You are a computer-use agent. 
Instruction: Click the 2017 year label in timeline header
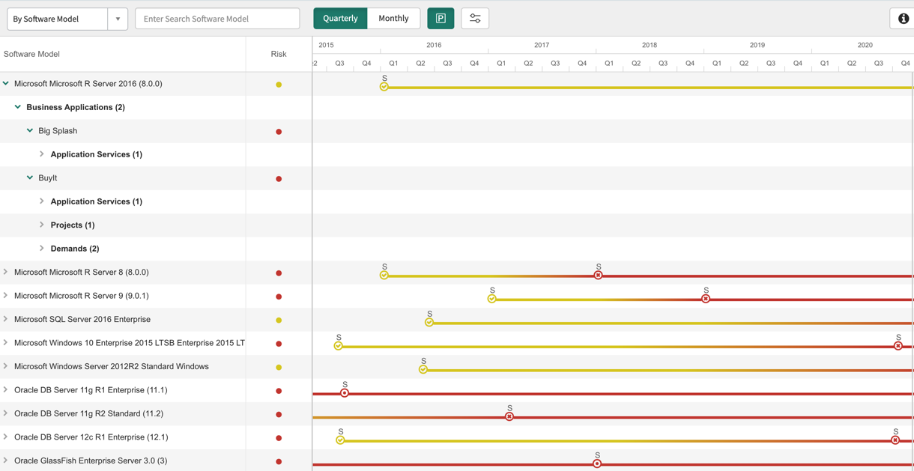pos(542,45)
